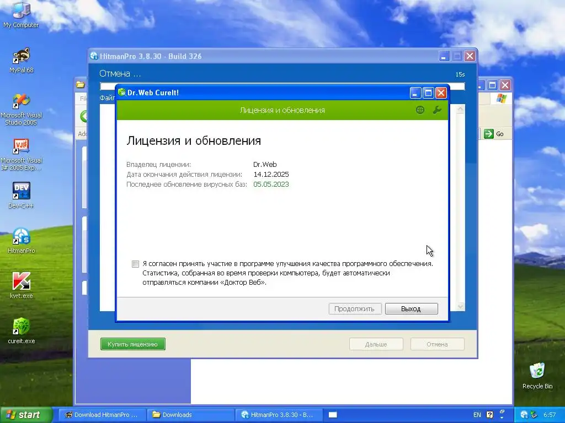Screen dimensions: 565x423
Task: Maximize the background Explorer window
Action: (493, 85)
